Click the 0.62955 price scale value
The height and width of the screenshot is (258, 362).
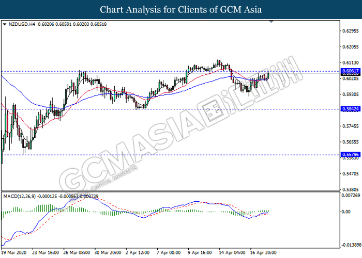(x=351, y=31)
